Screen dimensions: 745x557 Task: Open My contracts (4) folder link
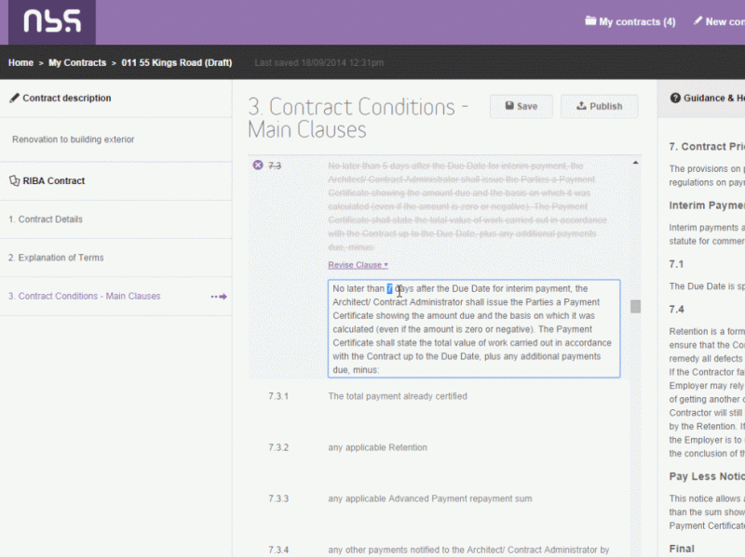630,21
